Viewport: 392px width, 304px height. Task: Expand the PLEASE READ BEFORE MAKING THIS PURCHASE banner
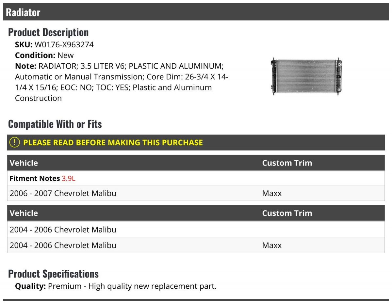click(196, 142)
